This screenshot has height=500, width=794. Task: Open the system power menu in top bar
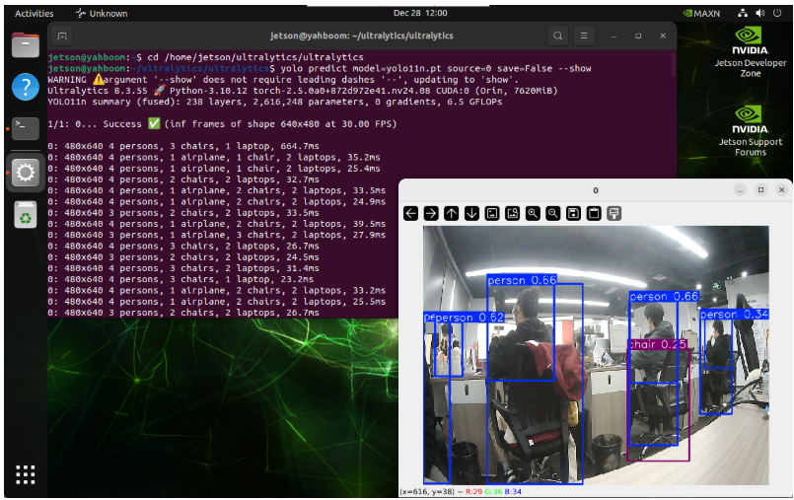point(777,13)
